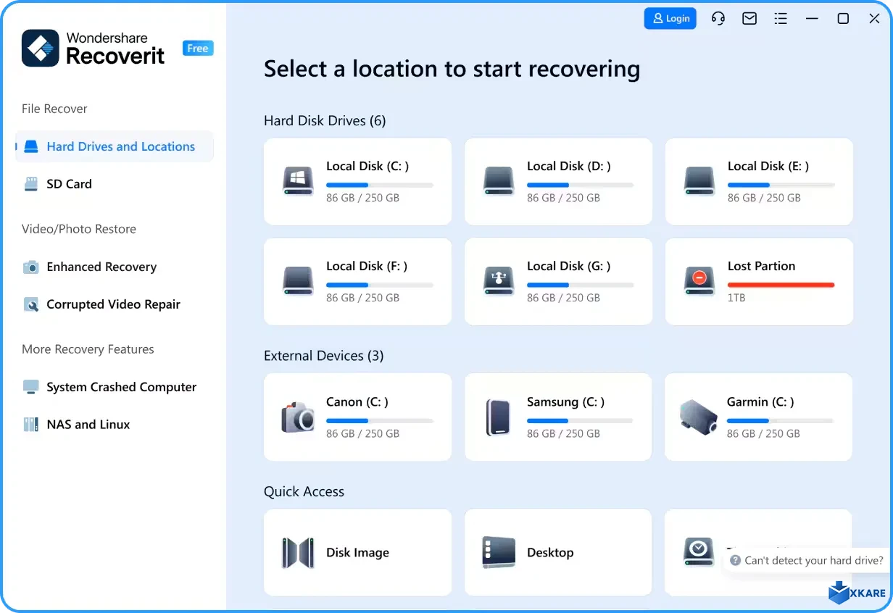Select the Local Disk (C: ) label
The height and width of the screenshot is (613, 893).
pos(367,166)
